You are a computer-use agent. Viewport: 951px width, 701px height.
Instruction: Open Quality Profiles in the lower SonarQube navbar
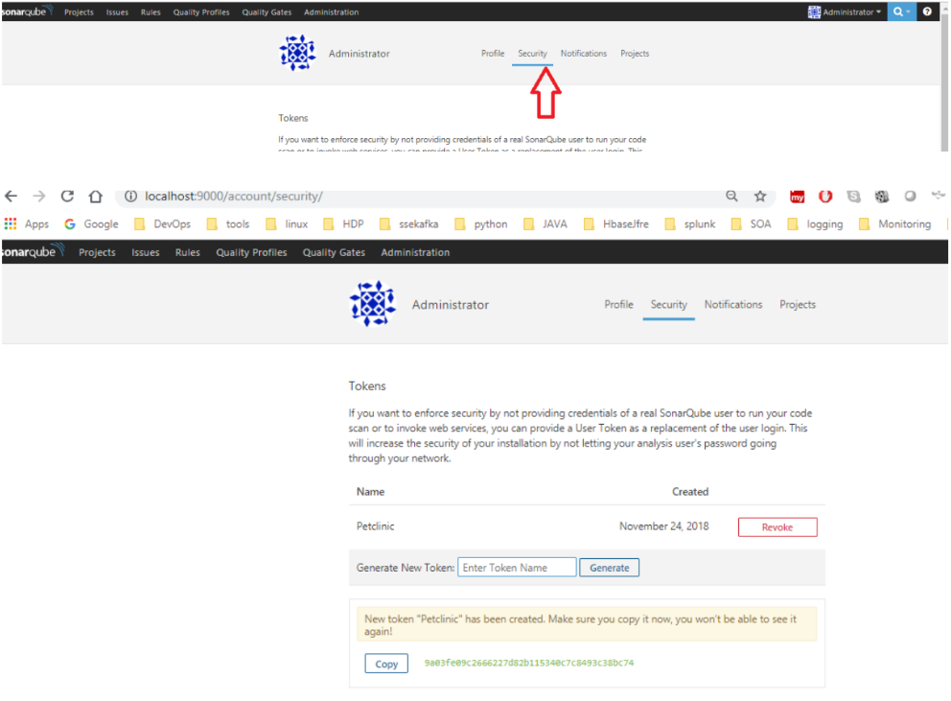pyautogui.click(x=252, y=252)
